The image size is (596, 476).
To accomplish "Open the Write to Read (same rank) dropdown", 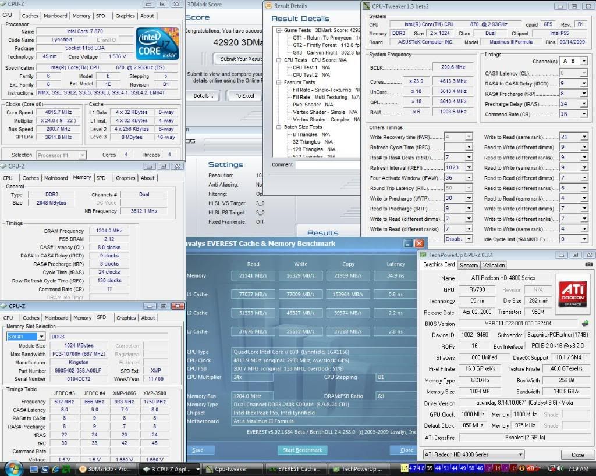I will [584, 137].
